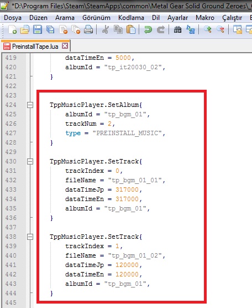
Task: Collapse the SetTrack fold at line 438
Action: (x=30, y=237)
